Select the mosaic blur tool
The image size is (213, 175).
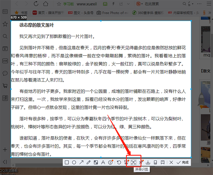pos(96,162)
